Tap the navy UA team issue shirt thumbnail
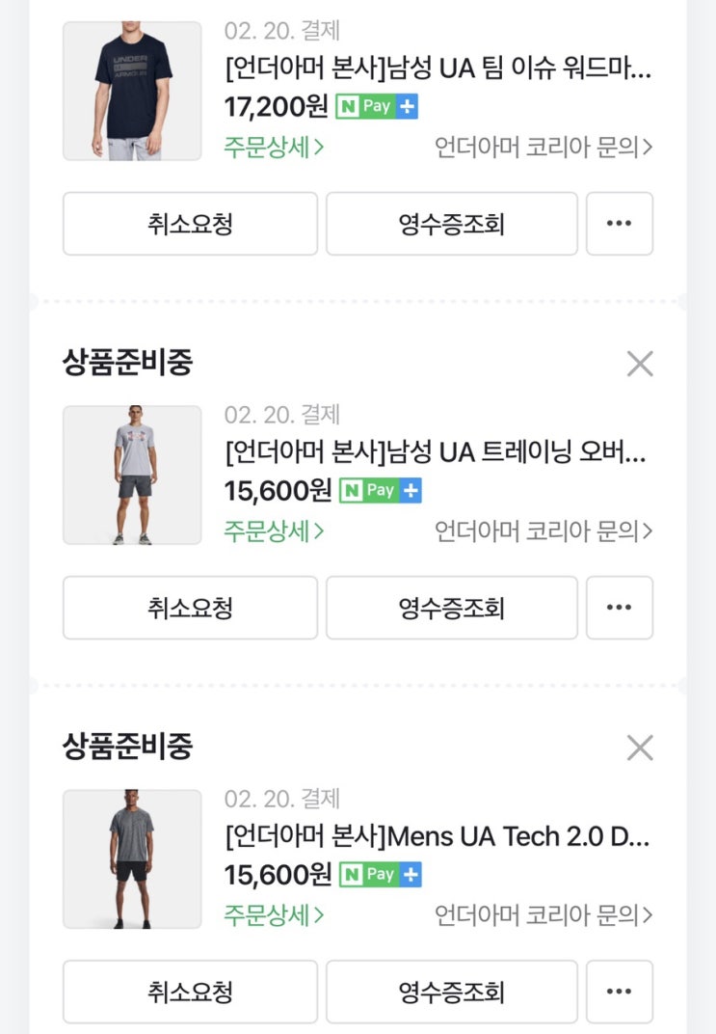This screenshot has width=716, height=1034. [132, 91]
